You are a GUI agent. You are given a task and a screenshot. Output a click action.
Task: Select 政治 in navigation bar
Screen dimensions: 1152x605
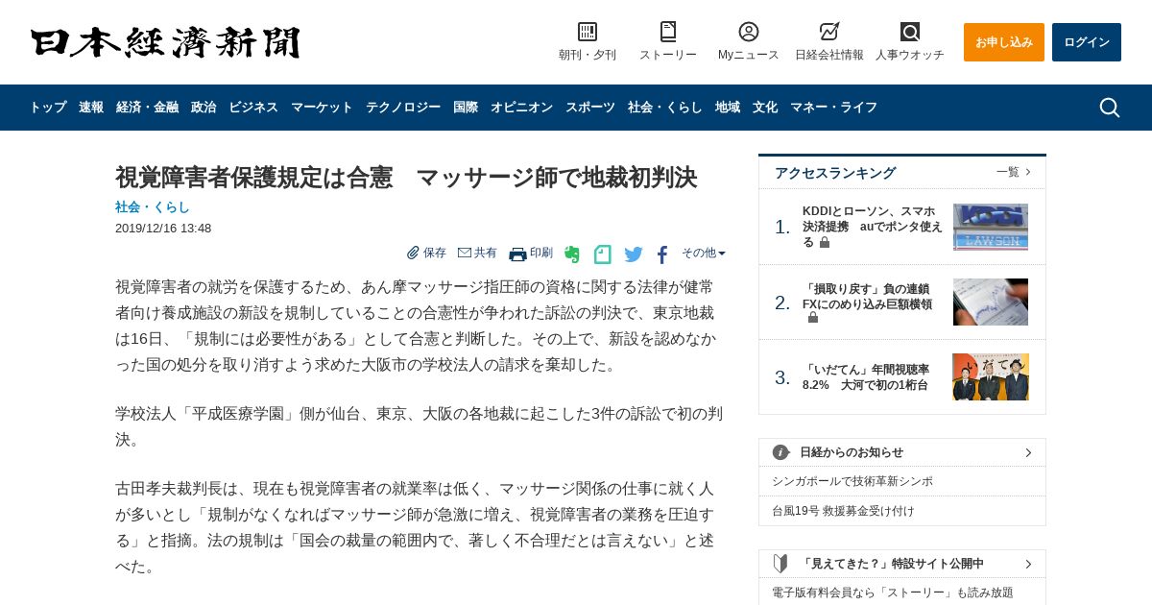[x=204, y=108]
